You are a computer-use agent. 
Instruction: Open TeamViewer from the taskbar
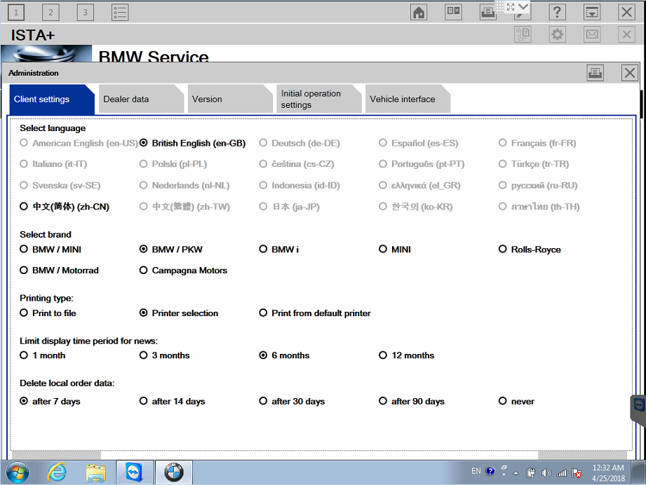click(x=134, y=472)
